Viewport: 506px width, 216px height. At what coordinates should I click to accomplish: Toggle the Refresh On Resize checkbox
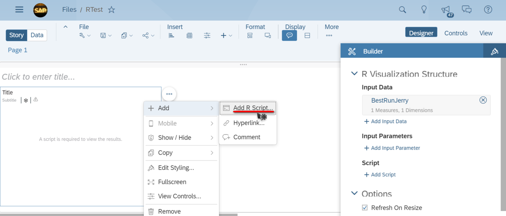tap(365, 208)
